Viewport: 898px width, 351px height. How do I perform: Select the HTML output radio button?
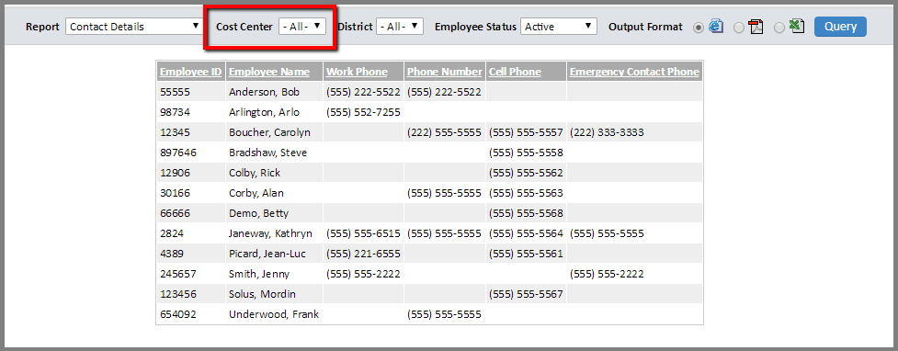[699, 28]
